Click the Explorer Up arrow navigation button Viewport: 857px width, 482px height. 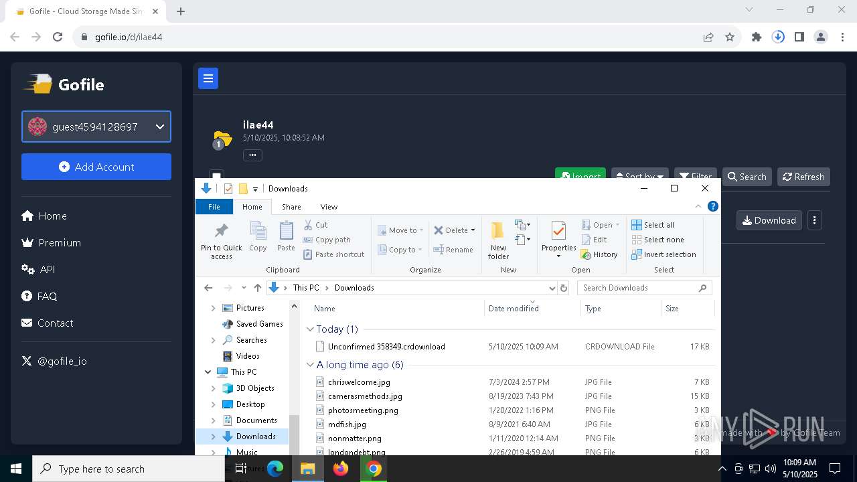pyautogui.click(x=258, y=288)
